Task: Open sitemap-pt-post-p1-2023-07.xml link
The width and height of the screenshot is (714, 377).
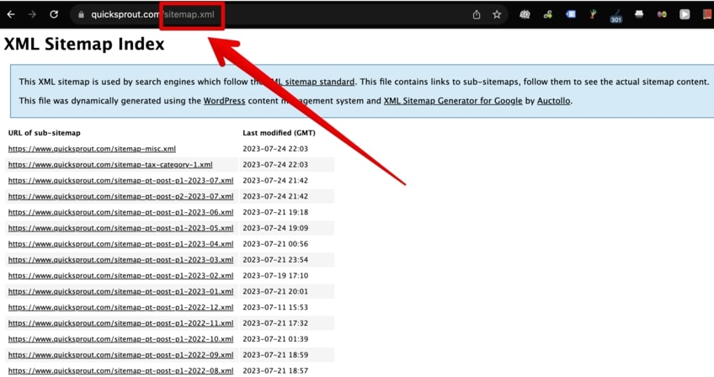Action: click(120, 181)
